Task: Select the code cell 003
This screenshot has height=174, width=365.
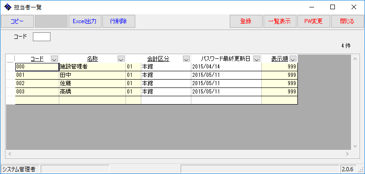Action: pos(37,92)
